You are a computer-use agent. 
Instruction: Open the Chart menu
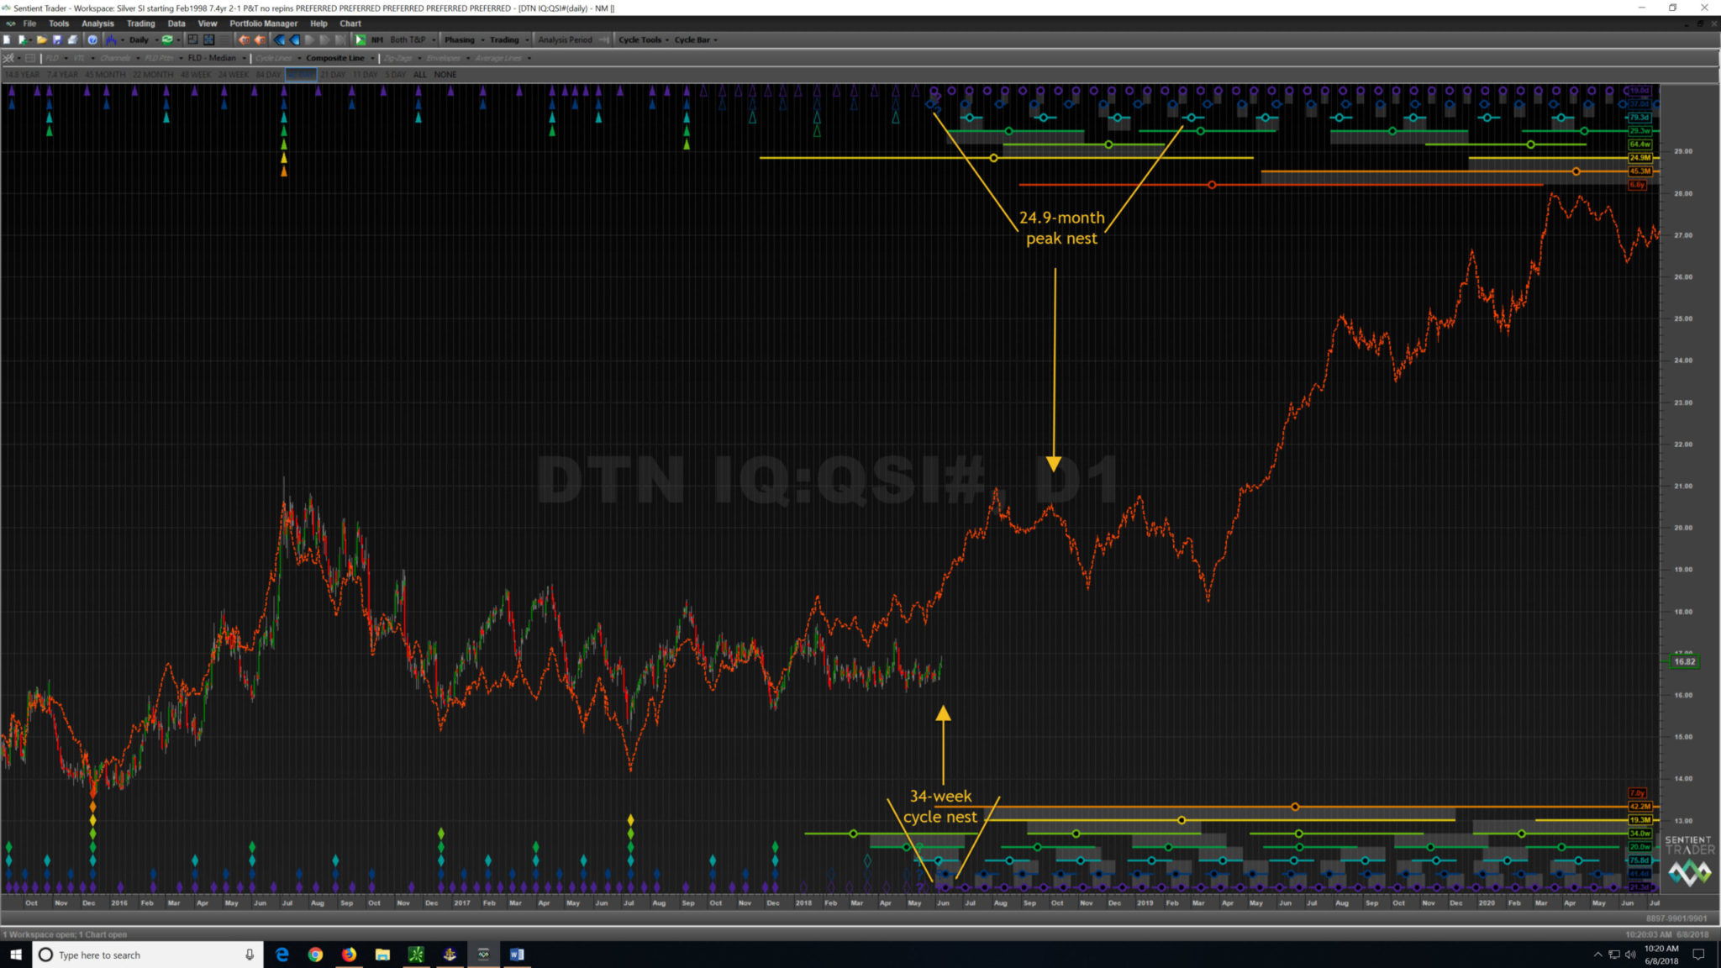click(350, 24)
